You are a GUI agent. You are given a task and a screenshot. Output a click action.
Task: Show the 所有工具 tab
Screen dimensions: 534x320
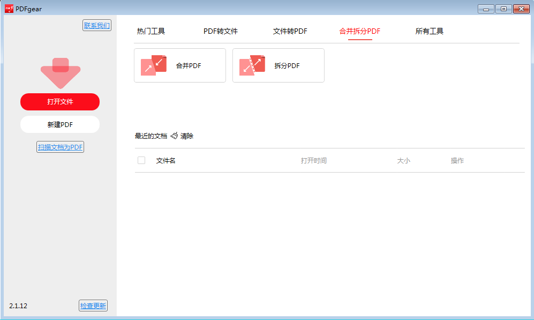[429, 31]
